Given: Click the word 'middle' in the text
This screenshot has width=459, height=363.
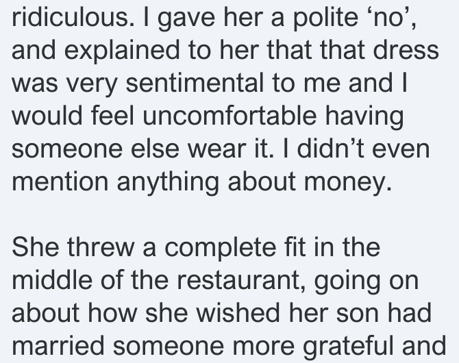Looking at the screenshot, I should [52, 279].
